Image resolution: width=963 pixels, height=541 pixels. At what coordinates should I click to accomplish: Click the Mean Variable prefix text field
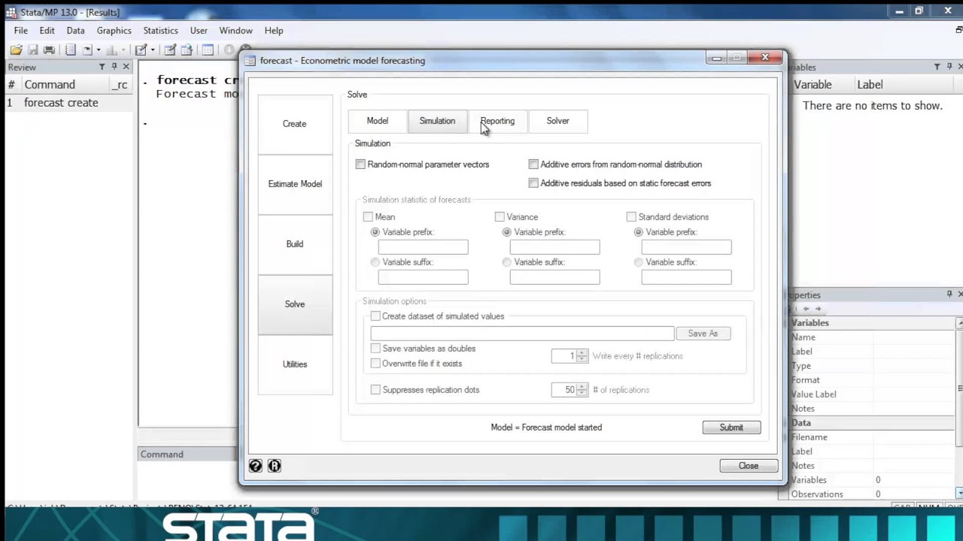tap(423, 247)
